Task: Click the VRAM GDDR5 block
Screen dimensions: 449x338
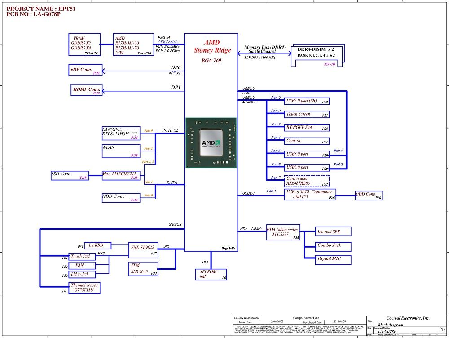Action: coord(84,44)
